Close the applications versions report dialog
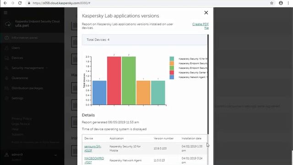This screenshot has width=293, height=165. [x=206, y=13]
